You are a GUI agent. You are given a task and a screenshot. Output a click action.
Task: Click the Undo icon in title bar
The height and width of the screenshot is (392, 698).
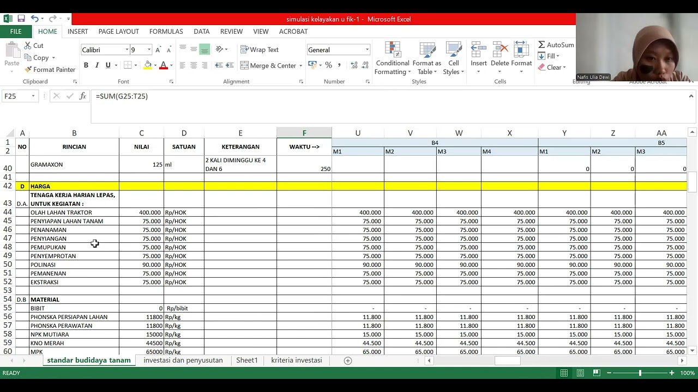coord(35,19)
